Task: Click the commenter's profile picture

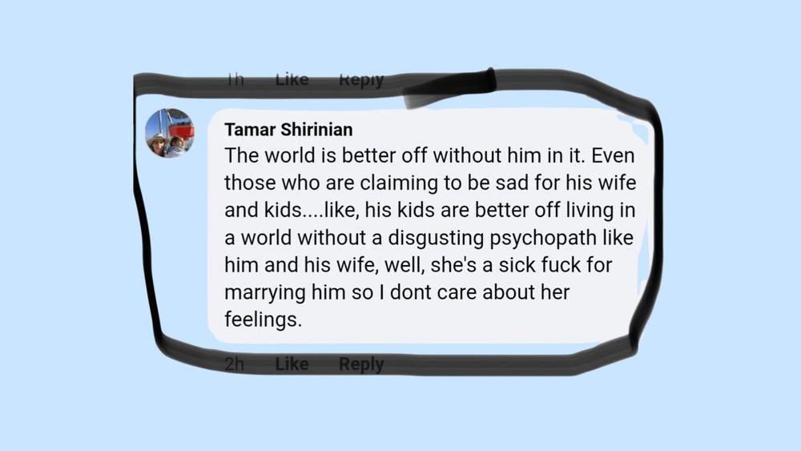Action: (170, 133)
